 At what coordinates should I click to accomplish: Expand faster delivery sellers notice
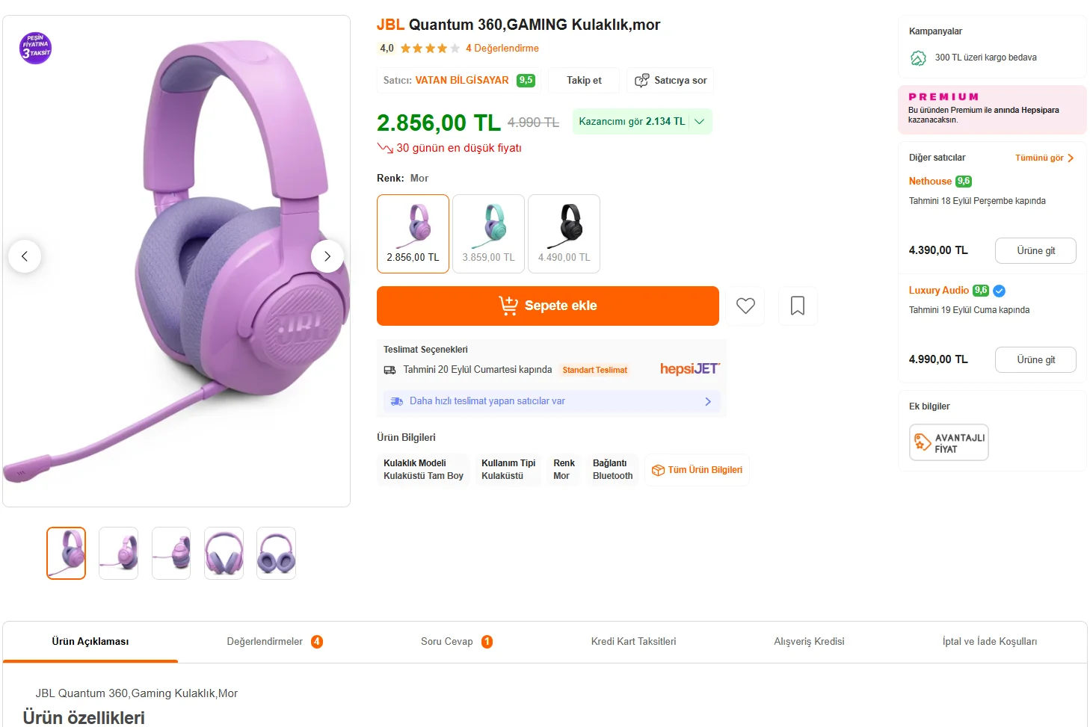click(x=552, y=401)
